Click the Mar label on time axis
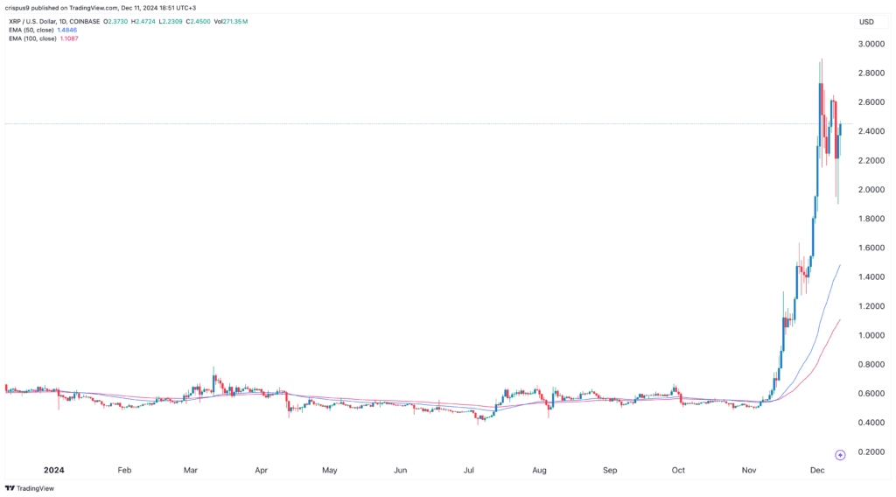 [x=190, y=470]
